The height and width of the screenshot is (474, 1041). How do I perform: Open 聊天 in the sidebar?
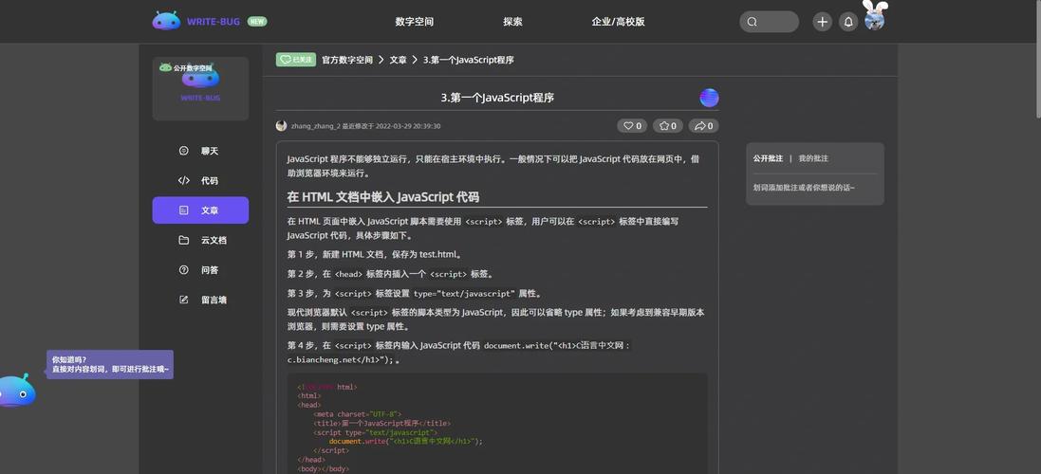(x=200, y=151)
